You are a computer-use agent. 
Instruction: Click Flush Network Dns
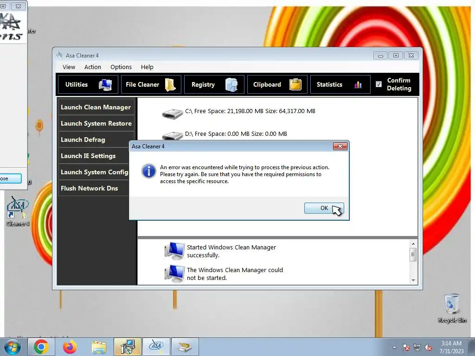pos(94,188)
